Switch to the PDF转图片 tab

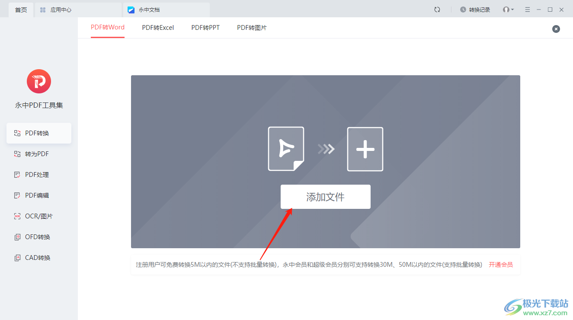click(x=252, y=28)
